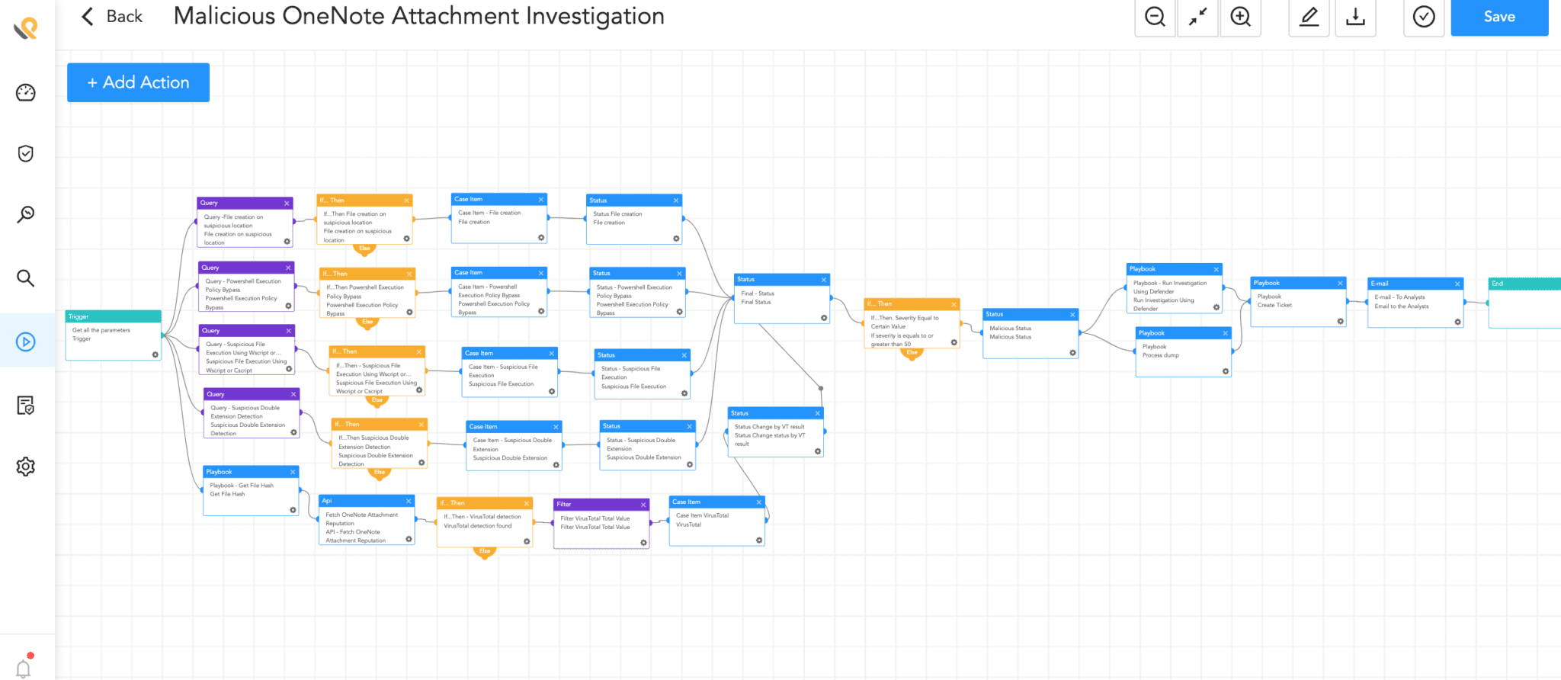The image size is (1561, 680).
Task: Click the pencil edit icon
Action: [1309, 17]
